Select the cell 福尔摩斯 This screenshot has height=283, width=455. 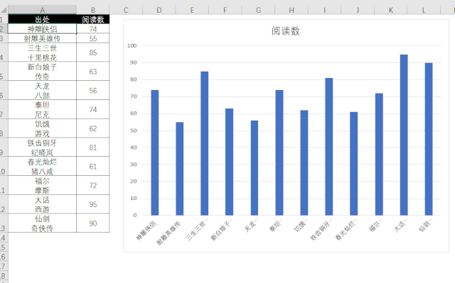pyautogui.click(x=42, y=186)
